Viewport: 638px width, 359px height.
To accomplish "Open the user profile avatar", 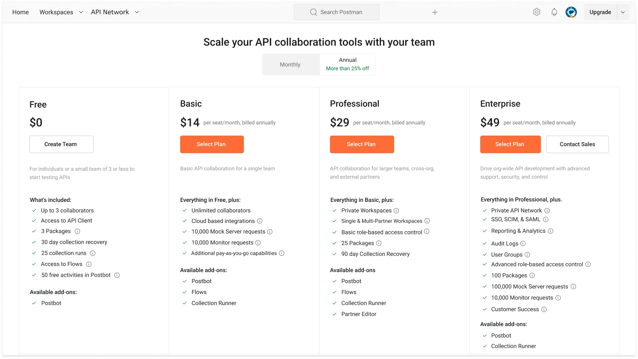I will pyautogui.click(x=571, y=12).
